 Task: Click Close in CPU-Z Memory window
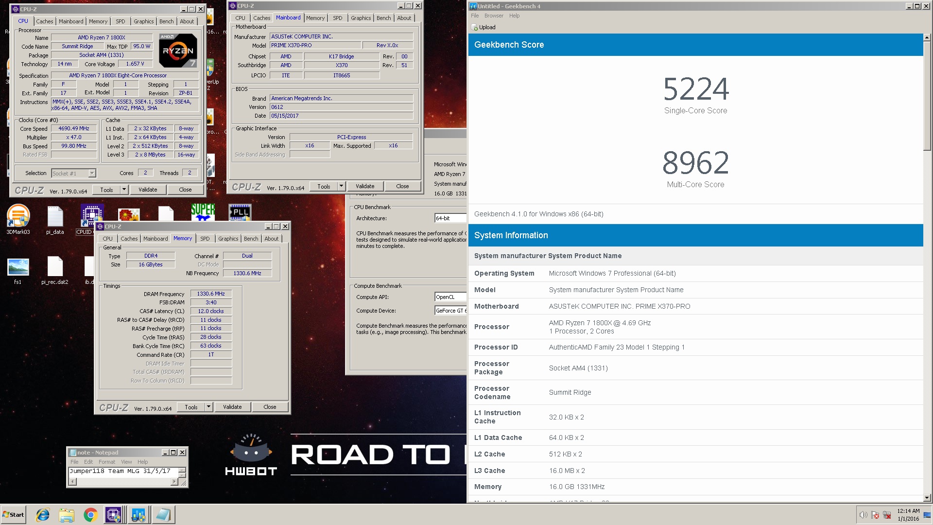point(270,407)
